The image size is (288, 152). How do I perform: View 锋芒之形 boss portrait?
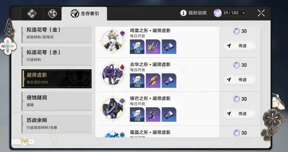click(x=112, y=108)
